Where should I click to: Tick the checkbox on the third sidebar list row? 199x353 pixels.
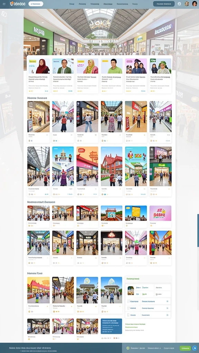[129, 315]
